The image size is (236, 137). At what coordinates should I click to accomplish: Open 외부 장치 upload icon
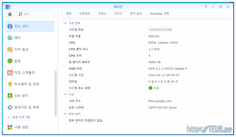[x=10, y=96]
